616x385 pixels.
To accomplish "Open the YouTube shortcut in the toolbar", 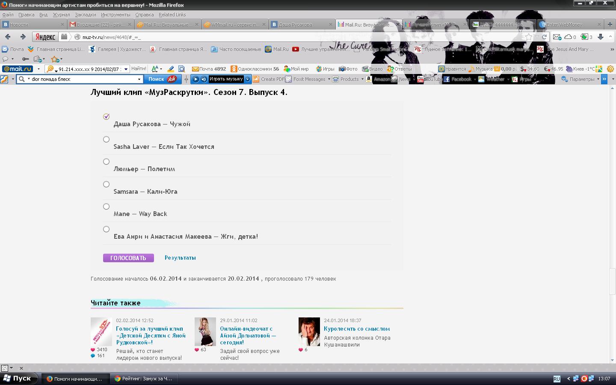I will click(429, 79).
